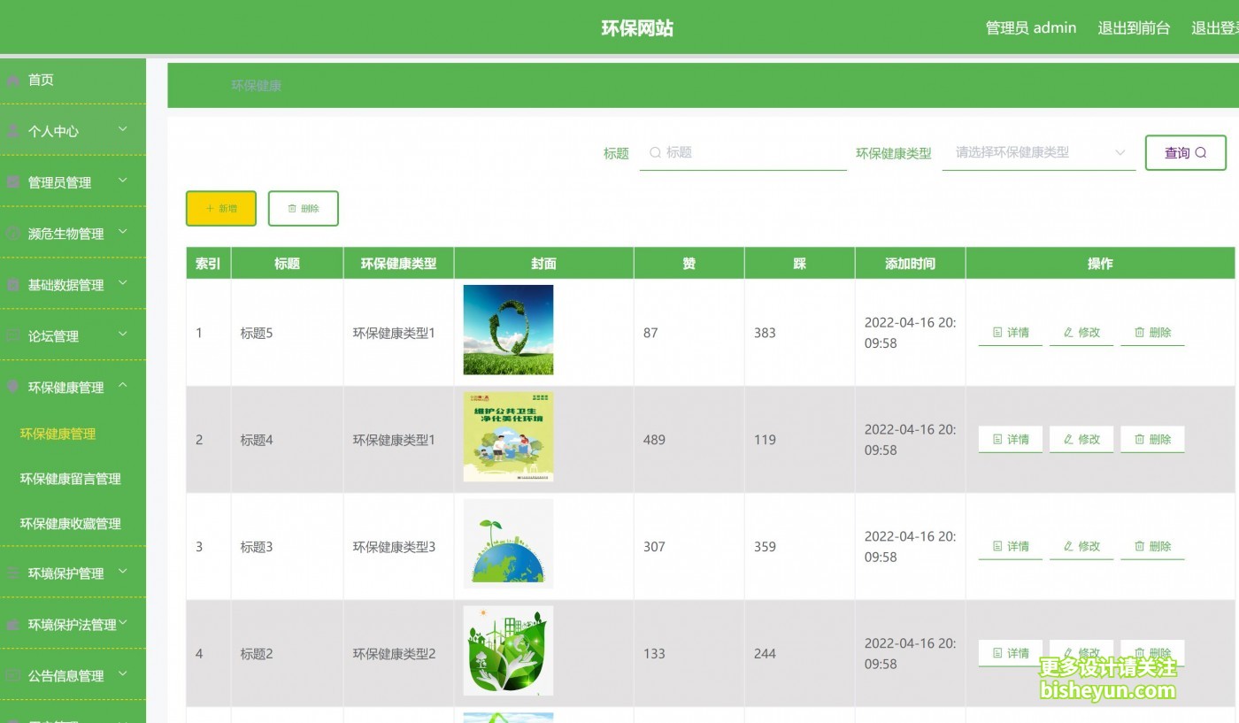Click the home icon beside 首页

point(13,81)
